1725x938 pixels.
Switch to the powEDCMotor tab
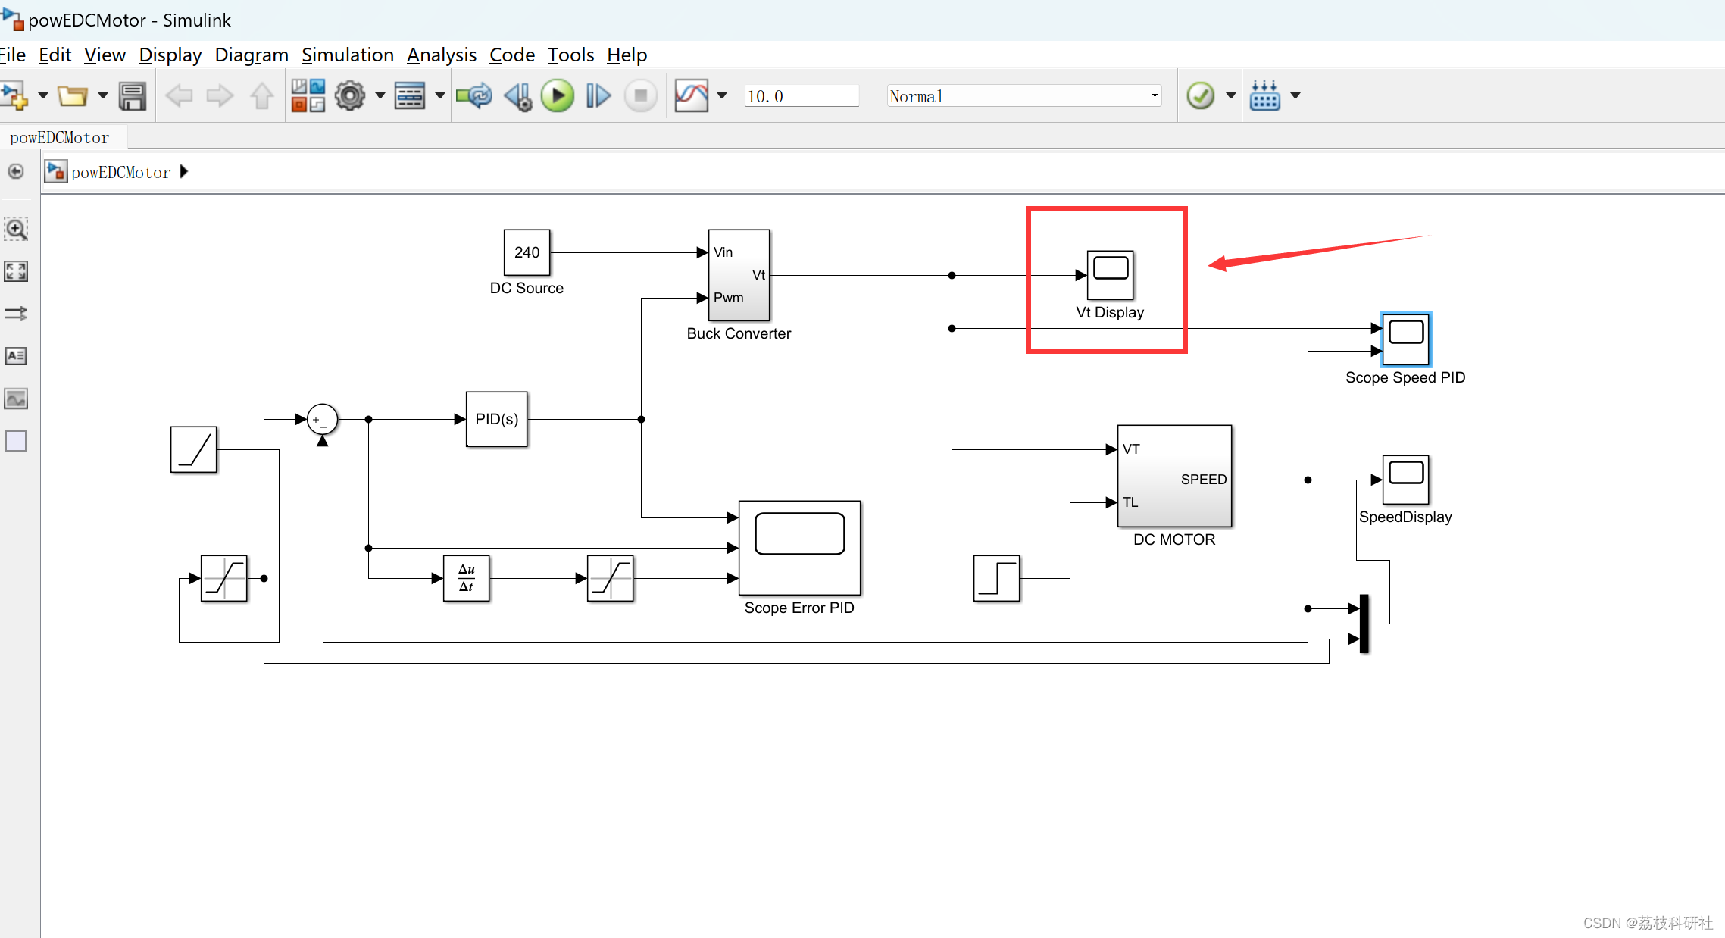[60, 137]
